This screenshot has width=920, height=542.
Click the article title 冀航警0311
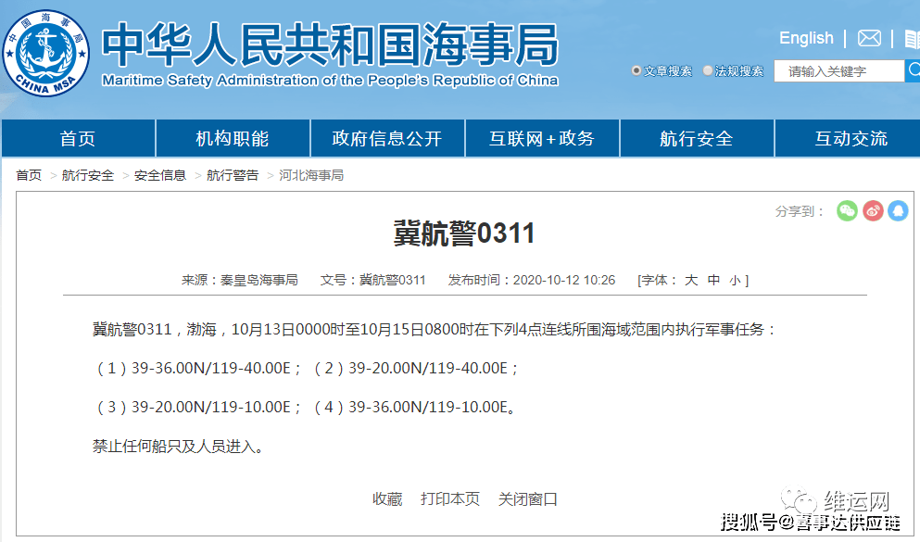464,233
